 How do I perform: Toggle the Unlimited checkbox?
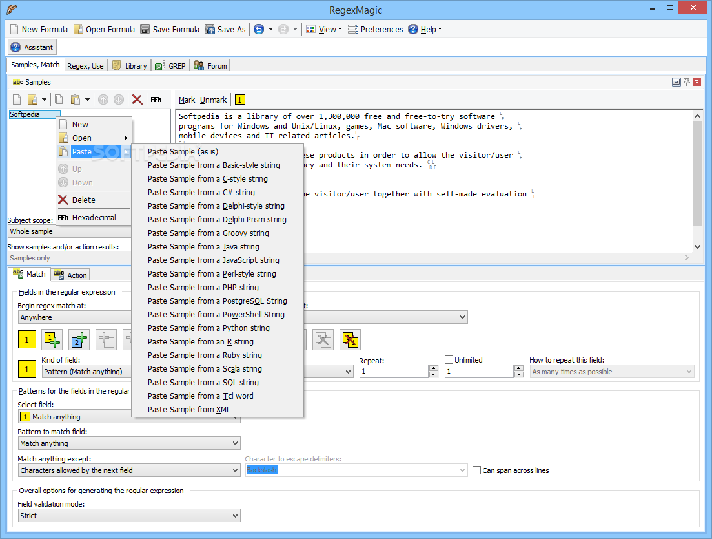click(449, 360)
